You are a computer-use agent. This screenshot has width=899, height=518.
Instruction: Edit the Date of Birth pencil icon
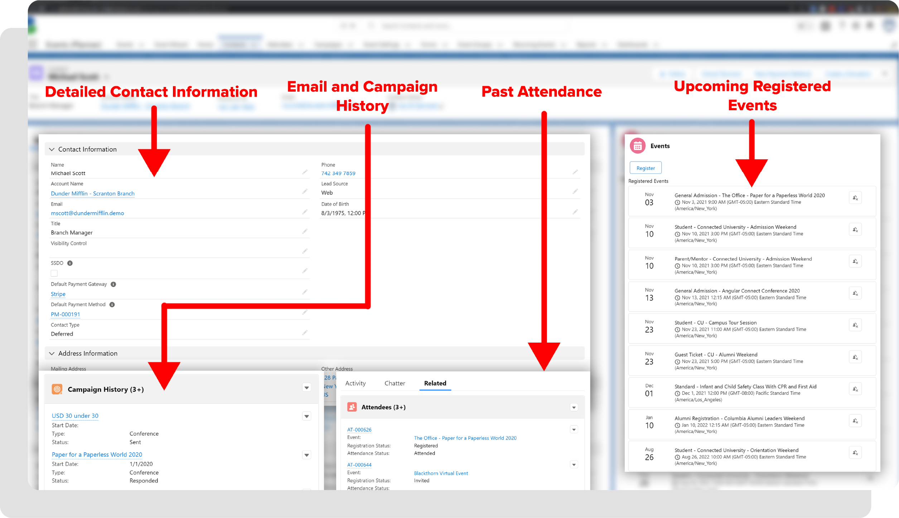[x=575, y=212]
